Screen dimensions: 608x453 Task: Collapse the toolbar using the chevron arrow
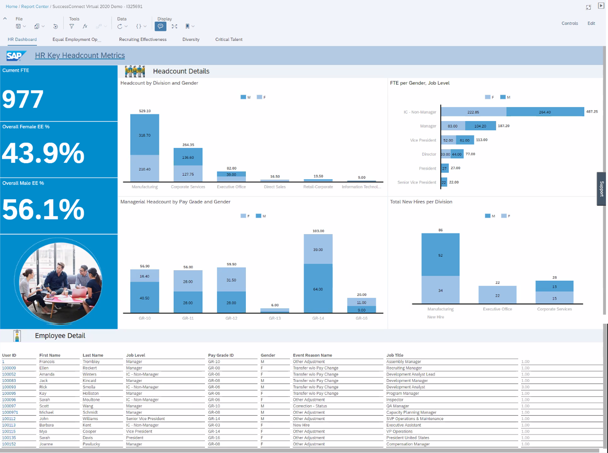coord(5,19)
